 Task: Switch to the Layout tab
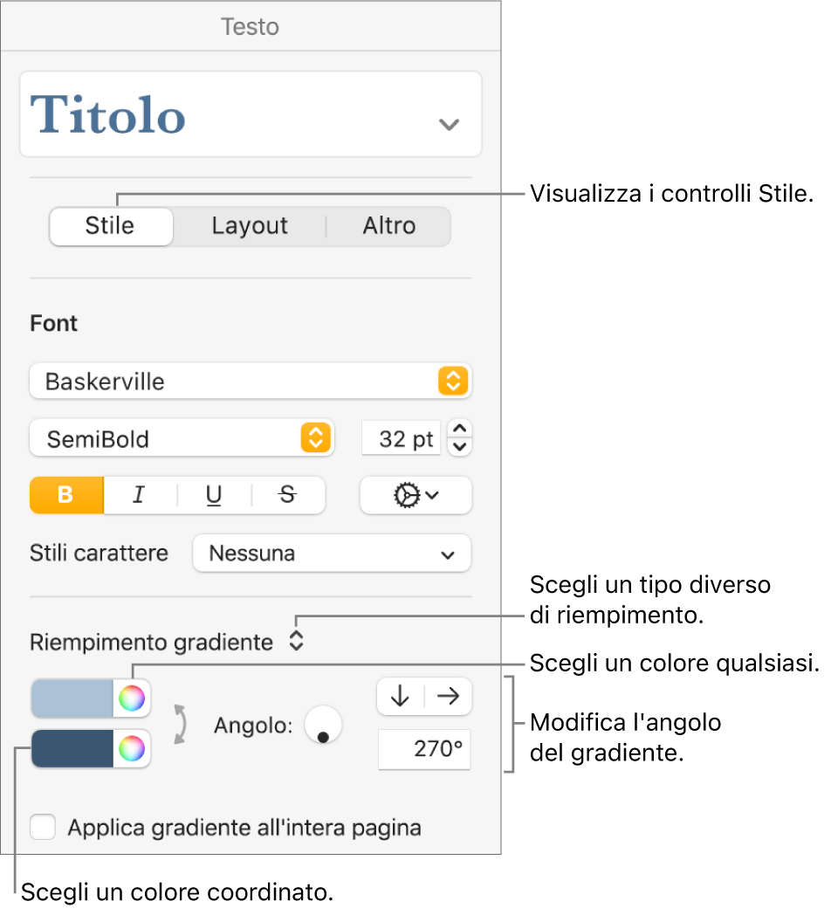[250, 226]
